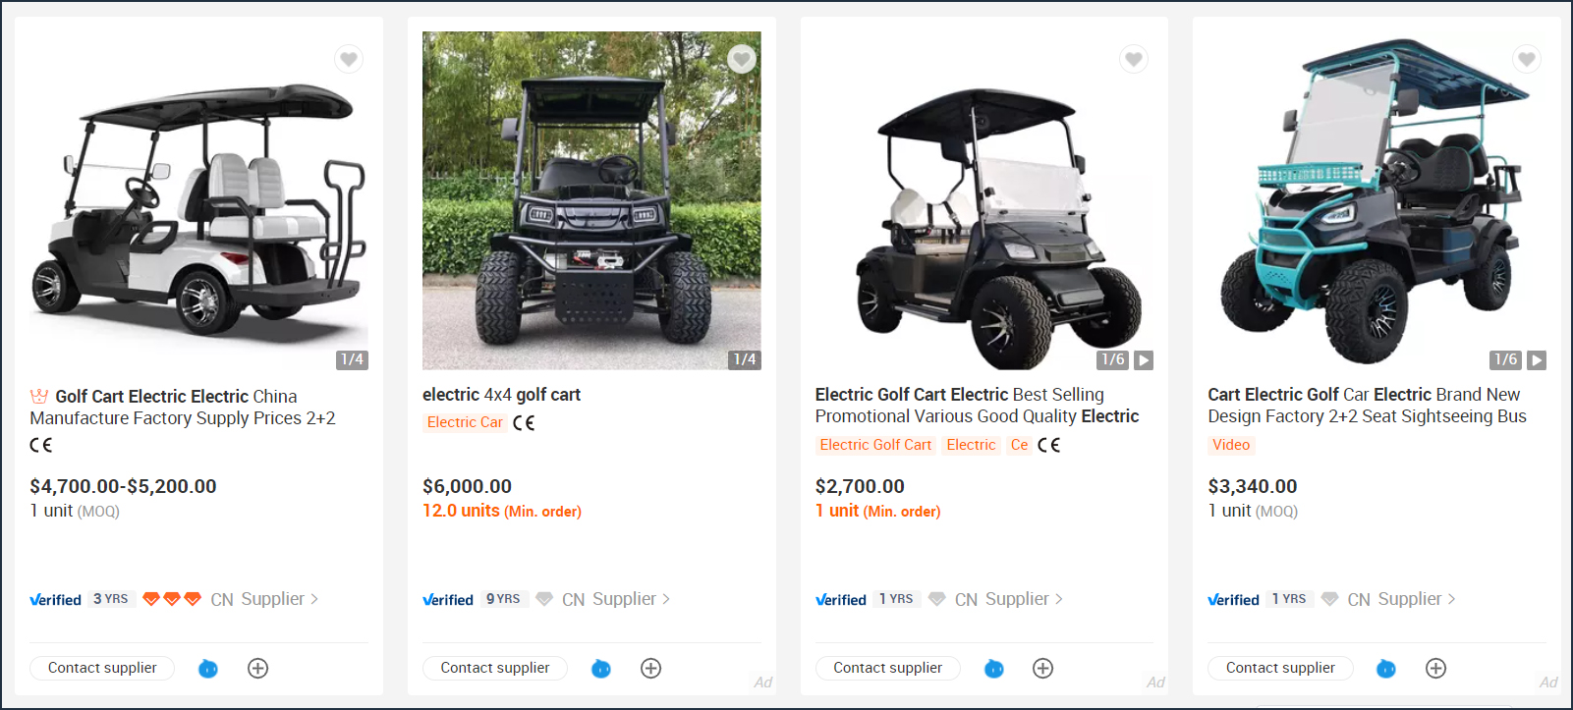Click chat icon on white golf cart card
Image resolution: width=1573 pixels, height=710 pixels.
click(x=208, y=669)
